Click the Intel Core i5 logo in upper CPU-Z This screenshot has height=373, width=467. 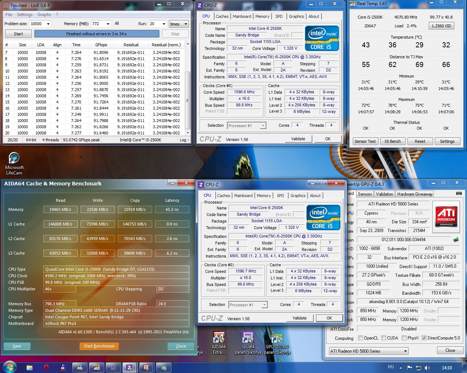(x=322, y=38)
